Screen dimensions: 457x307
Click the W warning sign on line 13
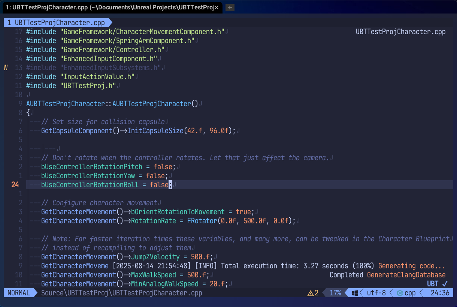tap(6, 68)
